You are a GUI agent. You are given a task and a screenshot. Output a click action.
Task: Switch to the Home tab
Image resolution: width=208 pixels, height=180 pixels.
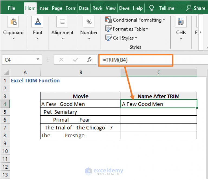point(30,8)
